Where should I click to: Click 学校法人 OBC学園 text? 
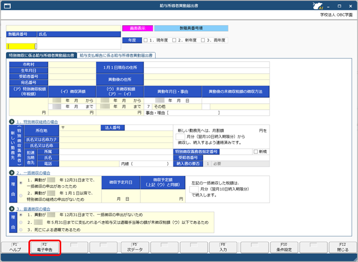pos(336,15)
